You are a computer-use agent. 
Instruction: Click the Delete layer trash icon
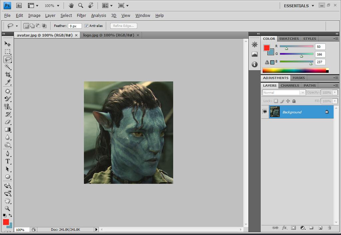click(329, 228)
